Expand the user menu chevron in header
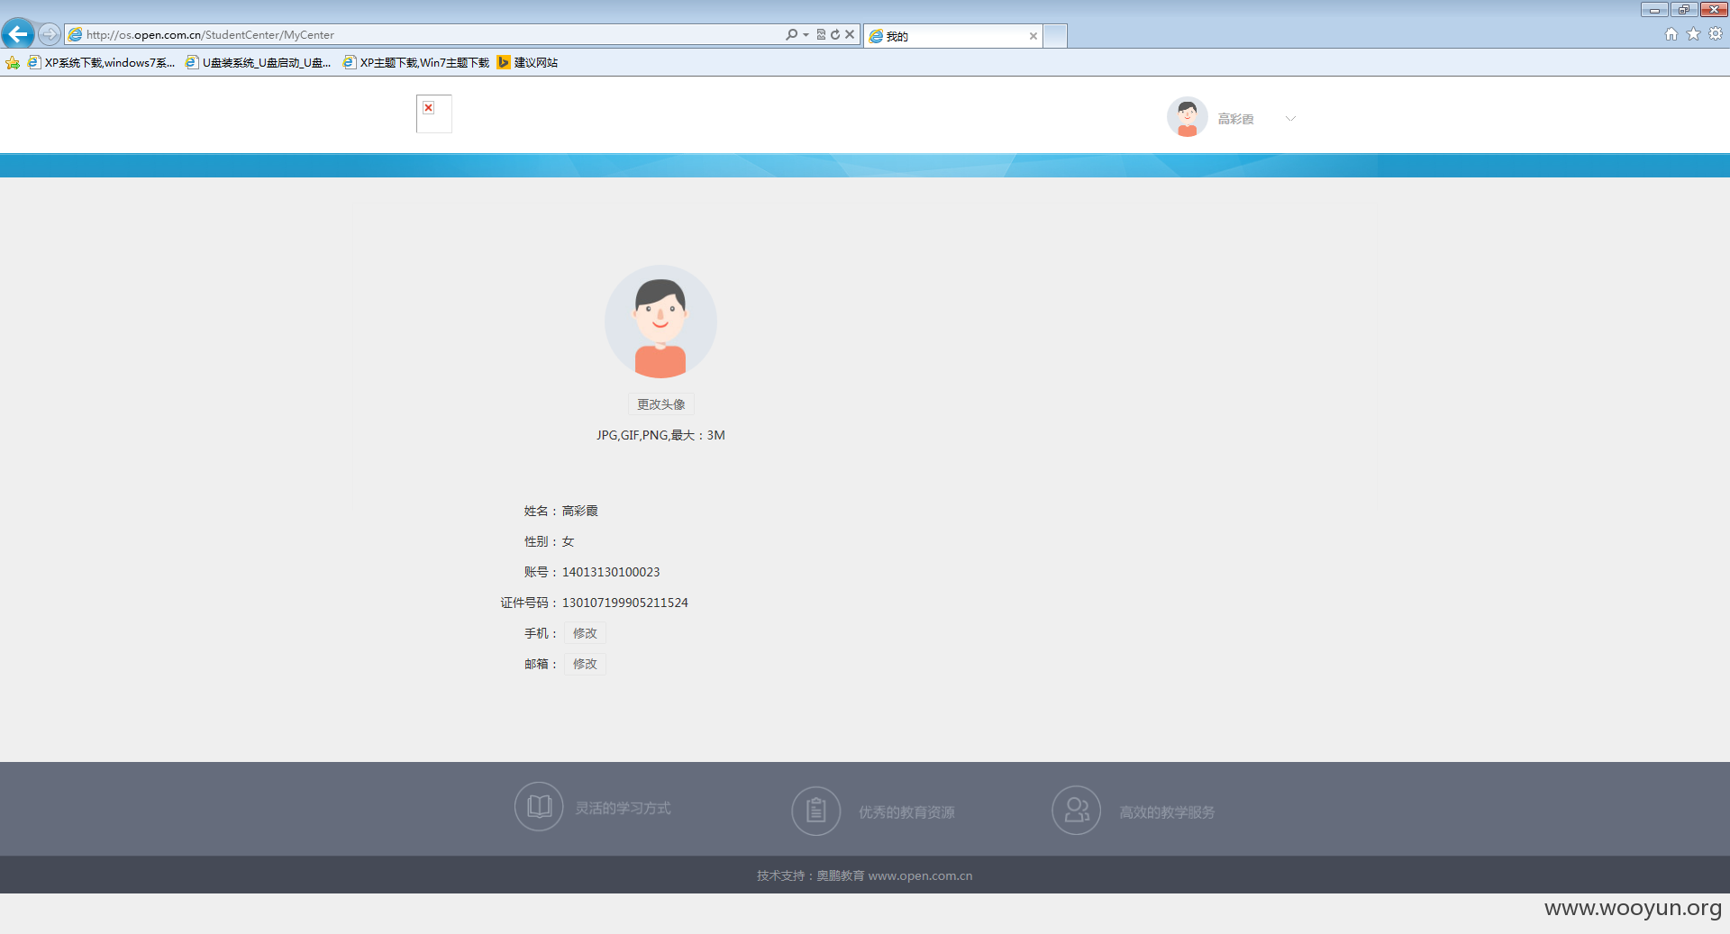Screen dimensions: 1730x934 (1290, 118)
